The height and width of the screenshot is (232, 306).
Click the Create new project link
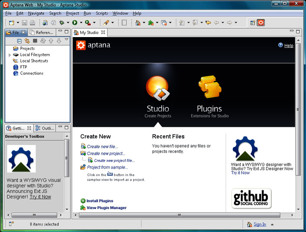click(106, 153)
